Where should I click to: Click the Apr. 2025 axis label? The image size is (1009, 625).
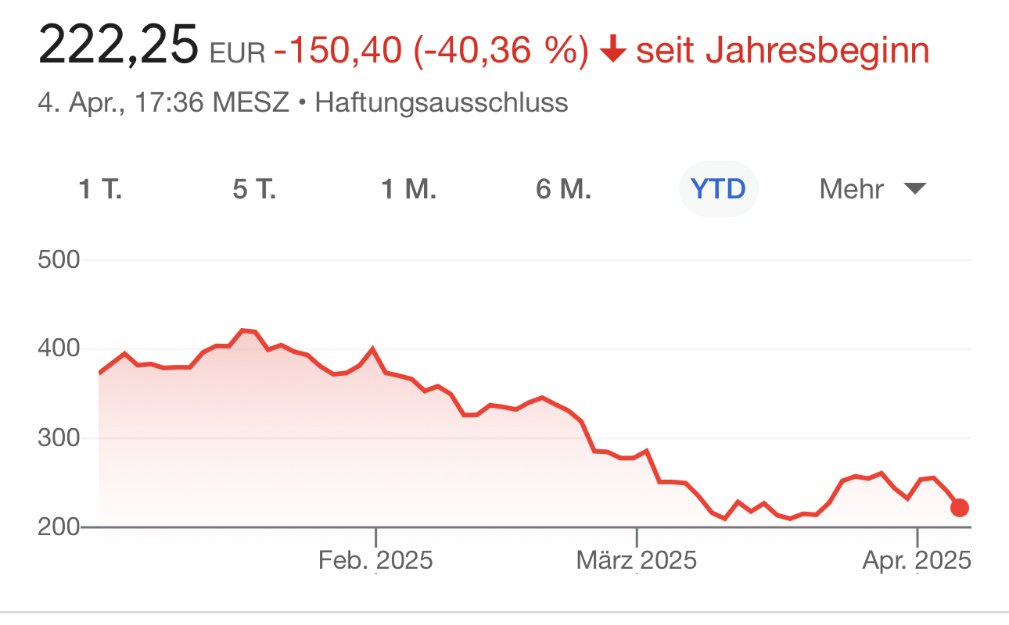[x=917, y=560]
